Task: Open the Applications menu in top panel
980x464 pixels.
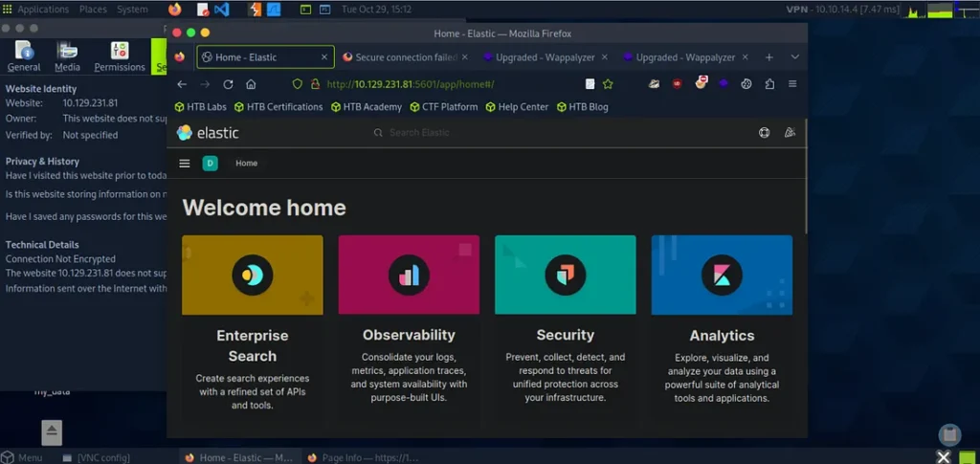Action: [42, 10]
